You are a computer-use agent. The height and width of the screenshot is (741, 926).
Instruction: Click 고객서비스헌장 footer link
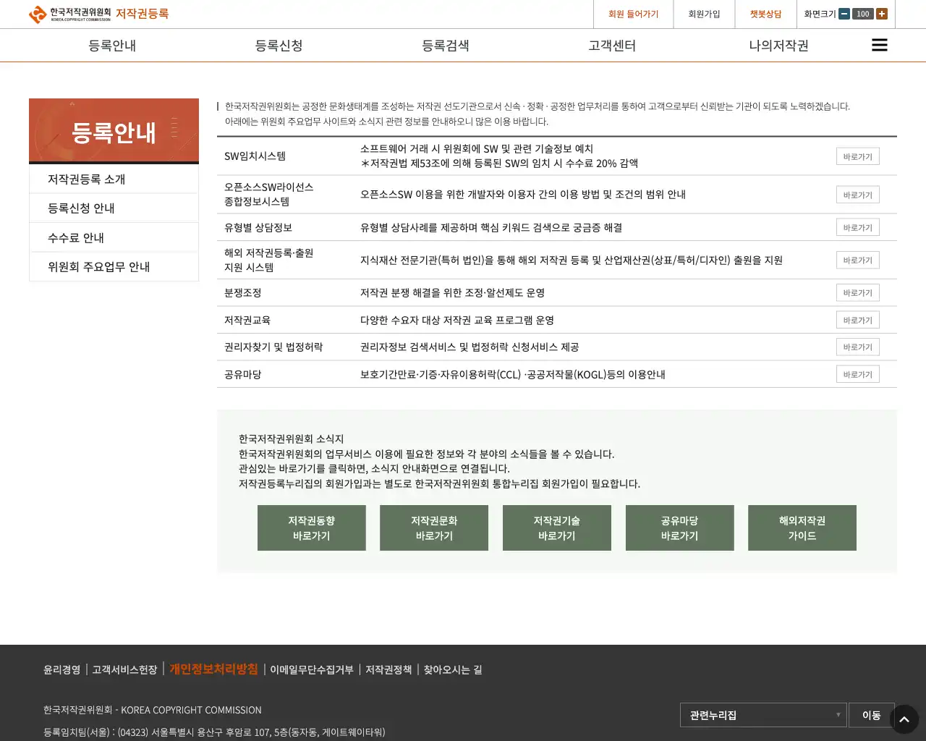[124, 670]
